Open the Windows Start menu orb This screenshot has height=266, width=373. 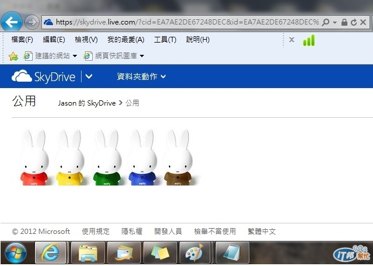click(16, 253)
